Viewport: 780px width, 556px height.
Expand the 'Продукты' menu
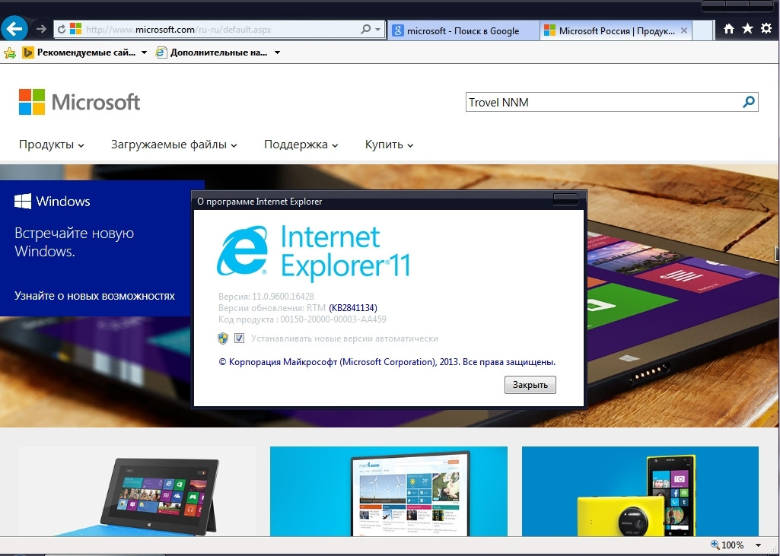tap(51, 145)
